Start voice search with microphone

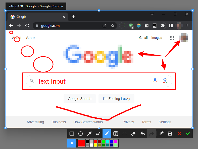[x=155, y=81]
